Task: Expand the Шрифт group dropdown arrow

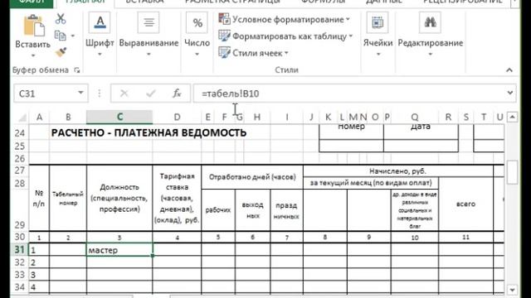Action: click(x=100, y=54)
